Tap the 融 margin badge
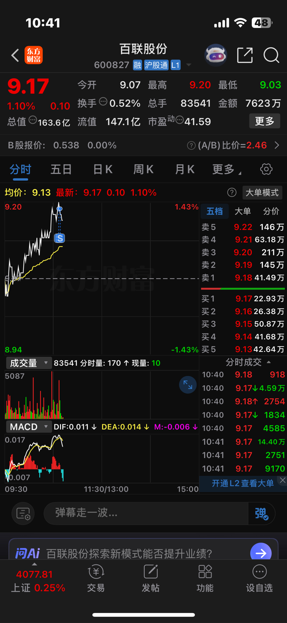The width and height of the screenshot is (287, 623). pos(137,65)
